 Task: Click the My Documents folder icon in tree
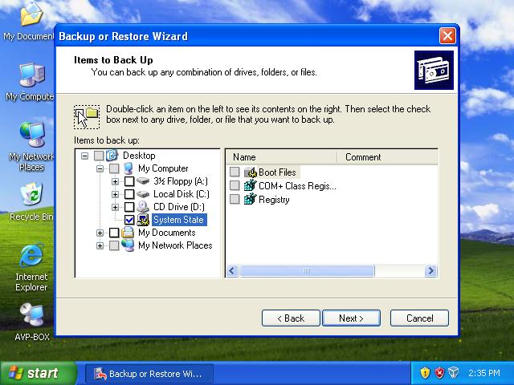(x=128, y=233)
